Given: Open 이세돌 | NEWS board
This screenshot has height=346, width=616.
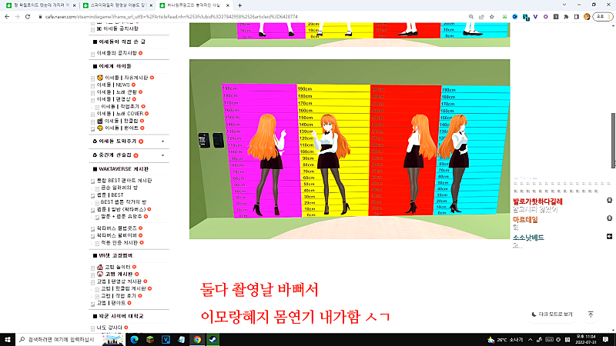Looking at the screenshot, I should coord(113,85).
